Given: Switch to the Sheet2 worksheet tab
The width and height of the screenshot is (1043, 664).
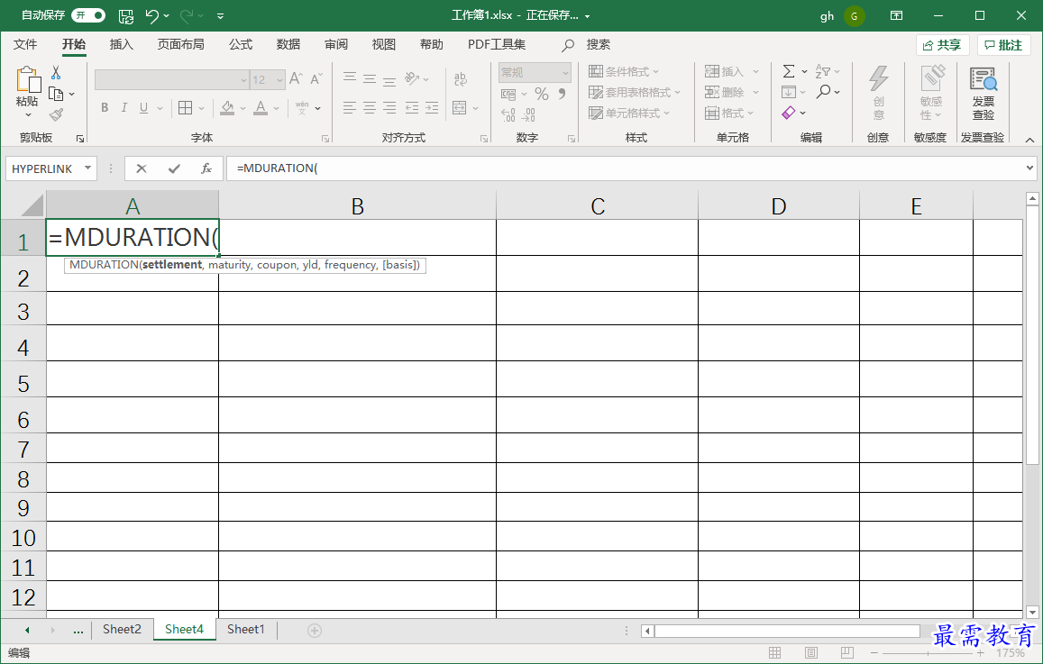Looking at the screenshot, I should [x=122, y=630].
